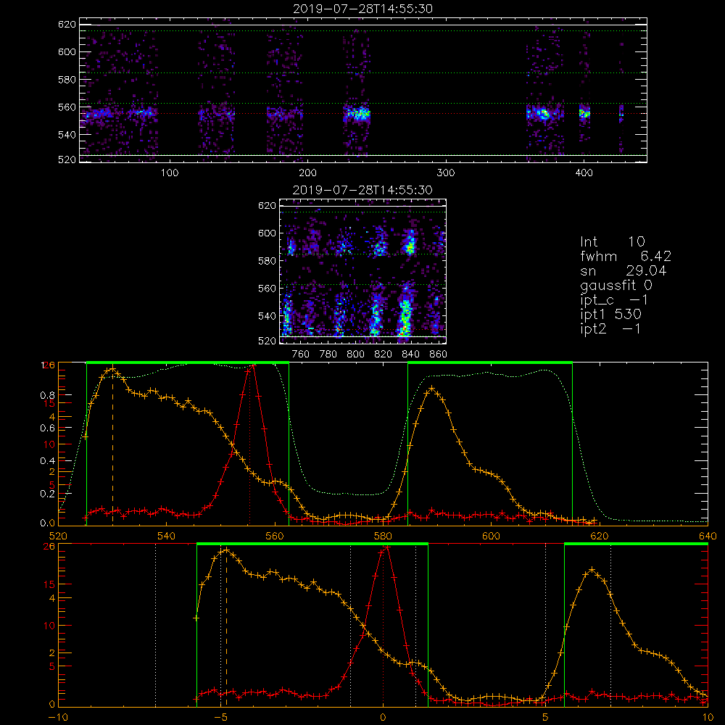Click the red curve peak in the lower profile plot

386,547
